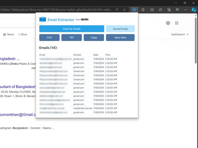Click Scan for Emails button
The image size is (198, 148).
point(72,28)
